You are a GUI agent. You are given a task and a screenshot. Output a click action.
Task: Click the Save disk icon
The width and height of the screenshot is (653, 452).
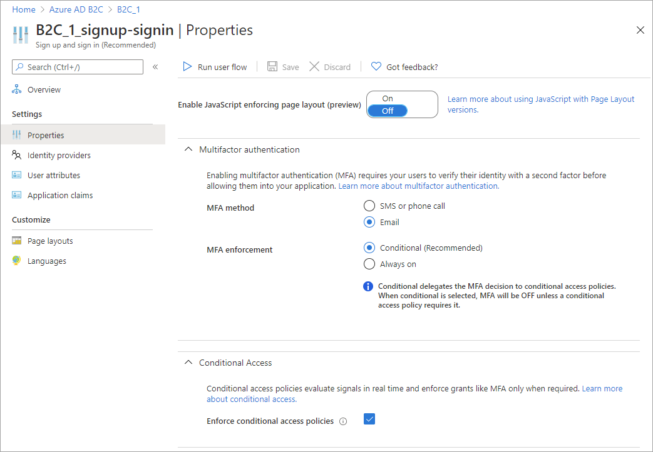click(272, 67)
